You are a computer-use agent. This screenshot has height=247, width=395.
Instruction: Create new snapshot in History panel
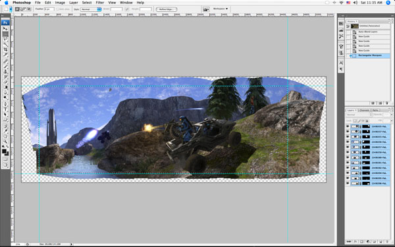[x=380, y=103]
